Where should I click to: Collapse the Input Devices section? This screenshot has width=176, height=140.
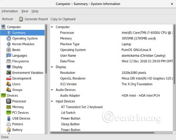[x=52, y=101]
